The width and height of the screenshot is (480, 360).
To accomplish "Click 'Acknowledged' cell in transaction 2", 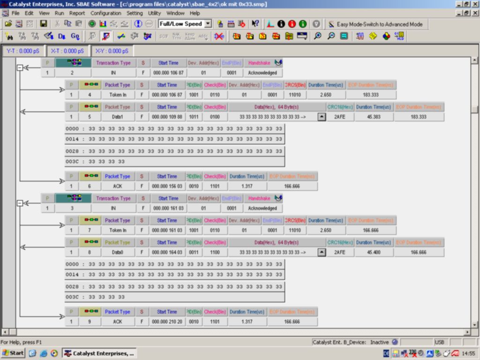I will [262, 73].
